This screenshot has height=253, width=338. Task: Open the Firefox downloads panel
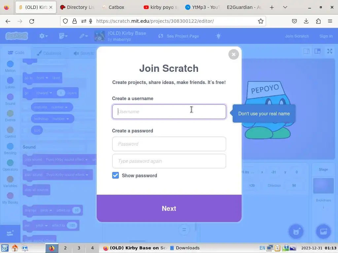pos(306,21)
